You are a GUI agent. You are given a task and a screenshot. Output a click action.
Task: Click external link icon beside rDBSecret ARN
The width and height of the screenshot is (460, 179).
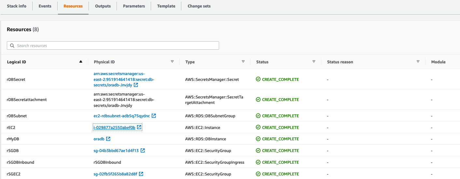(136, 85)
